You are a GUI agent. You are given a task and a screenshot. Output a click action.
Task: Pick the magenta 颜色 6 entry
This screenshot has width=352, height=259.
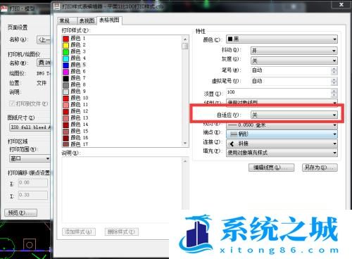pos(75,71)
